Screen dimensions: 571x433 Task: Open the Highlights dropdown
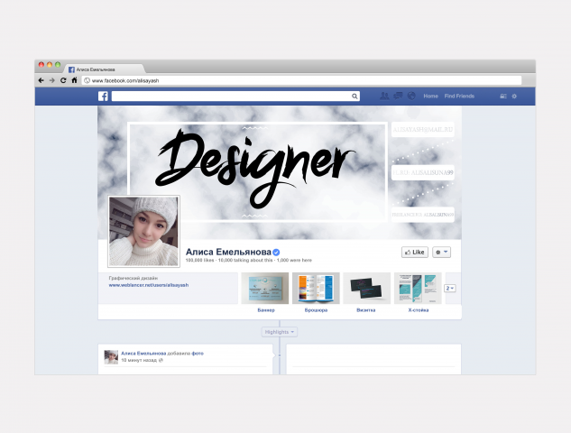tap(280, 332)
